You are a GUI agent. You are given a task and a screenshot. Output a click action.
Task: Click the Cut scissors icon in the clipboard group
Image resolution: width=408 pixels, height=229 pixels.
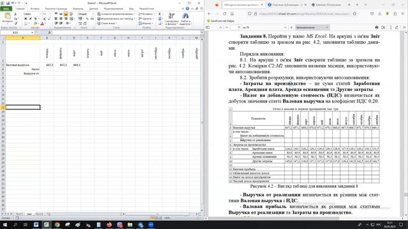click(x=15, y=14)
